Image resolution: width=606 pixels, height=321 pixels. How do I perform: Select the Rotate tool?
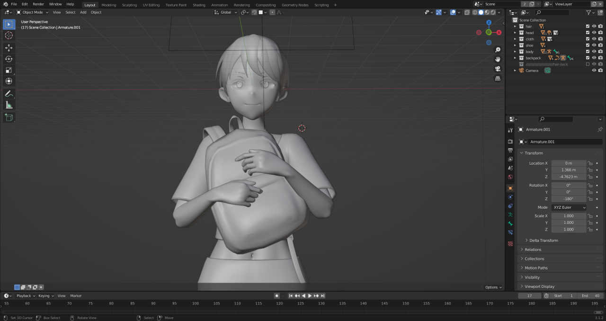(x=9, y=59)
